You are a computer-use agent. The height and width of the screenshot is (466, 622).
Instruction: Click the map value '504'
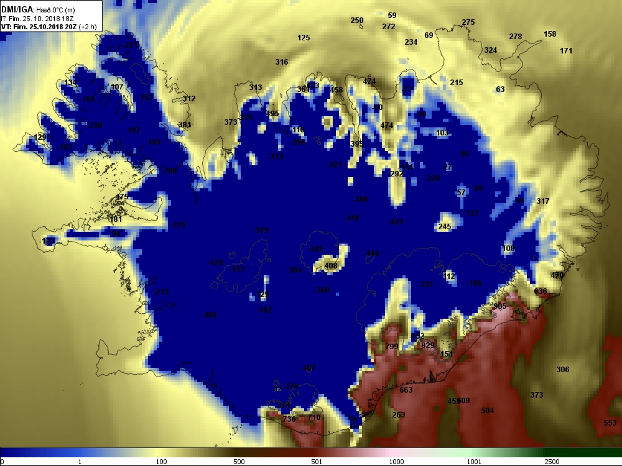point(487,411)
